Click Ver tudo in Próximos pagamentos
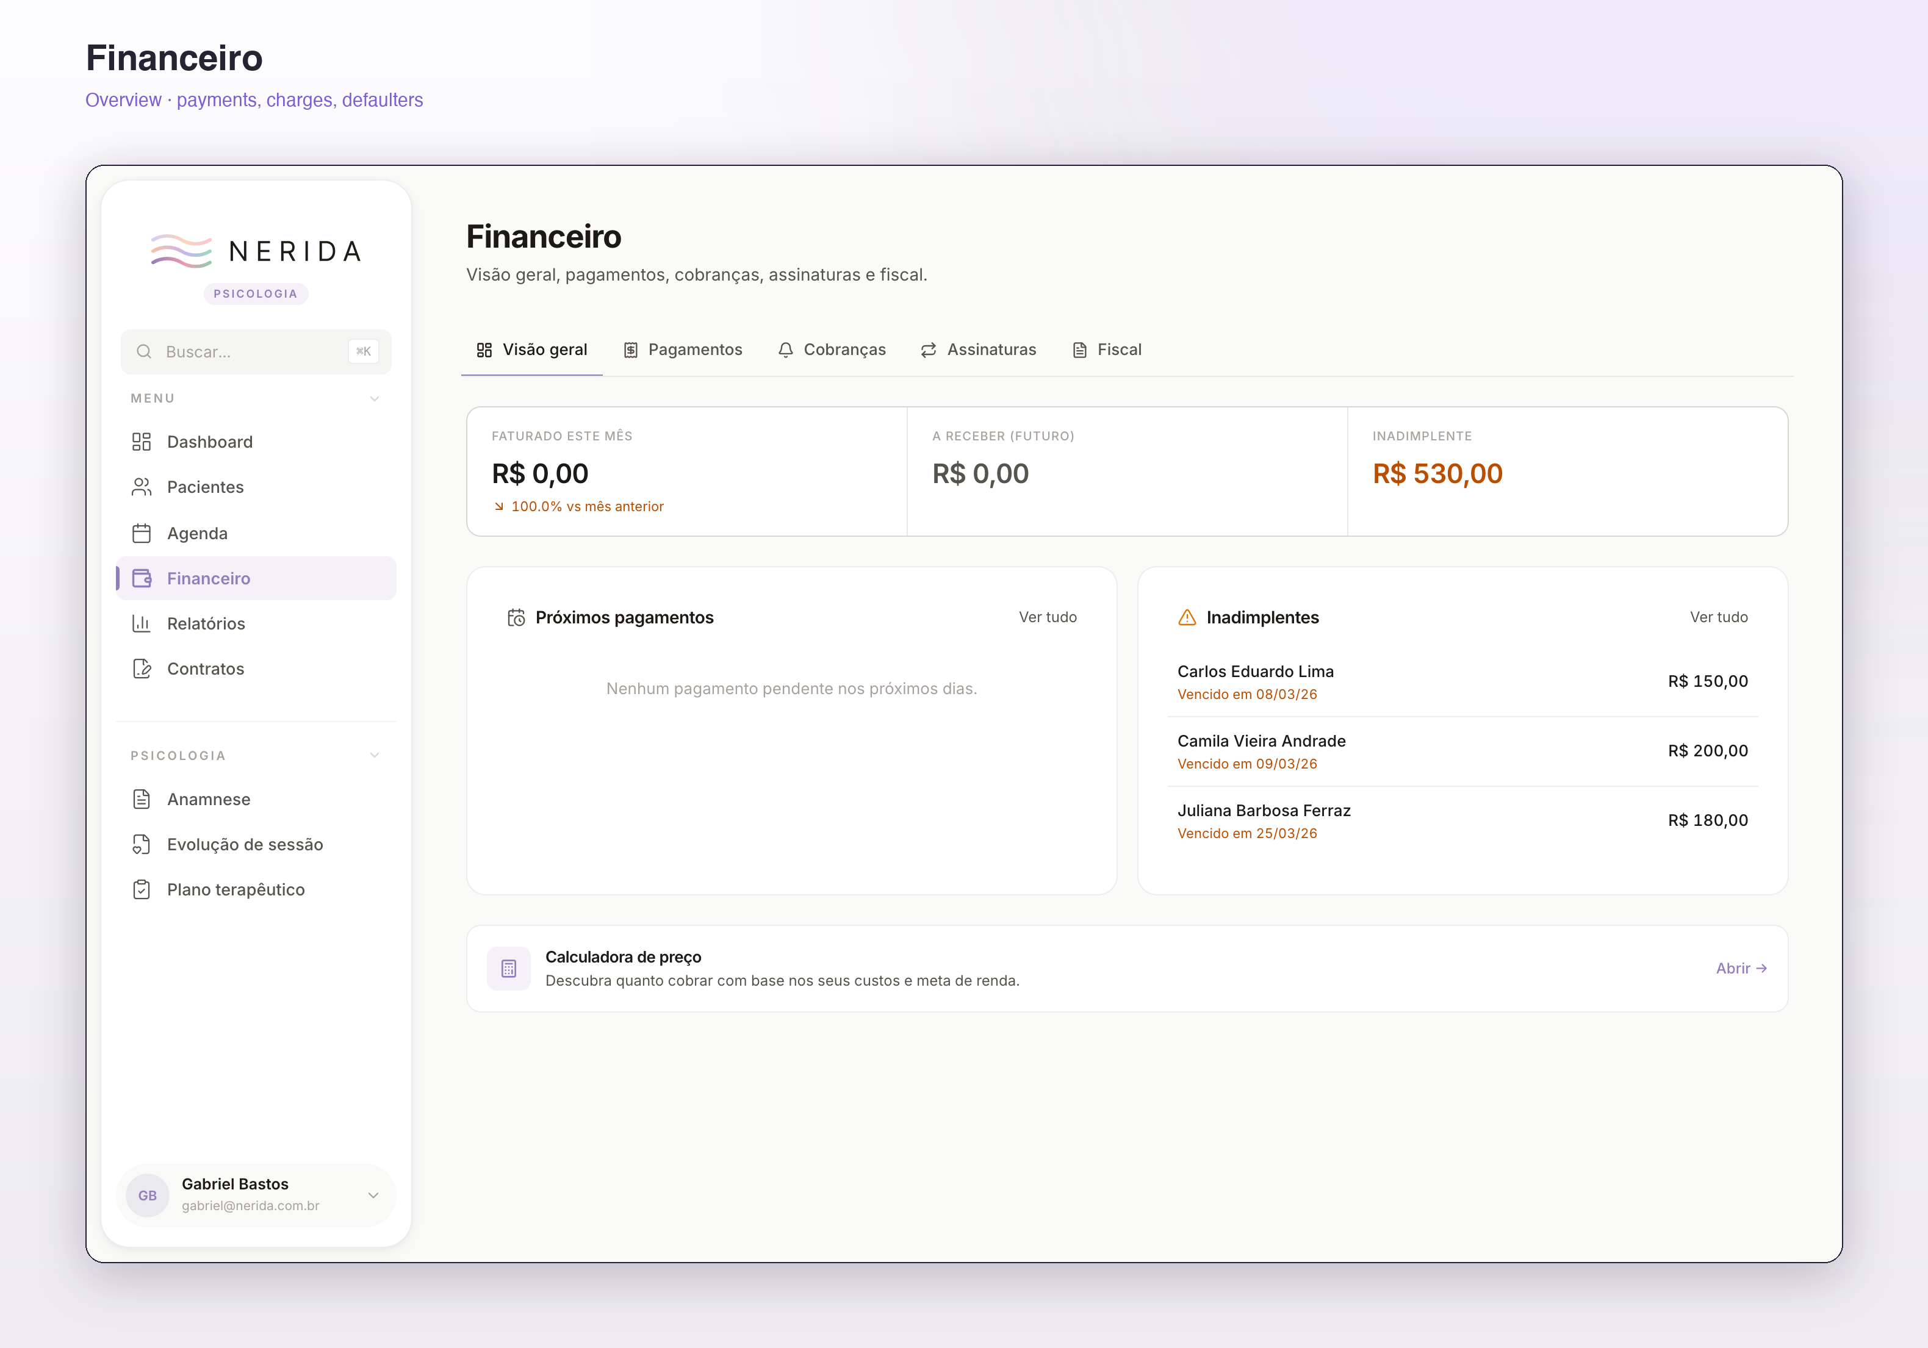 click(x=1048, y=617)
